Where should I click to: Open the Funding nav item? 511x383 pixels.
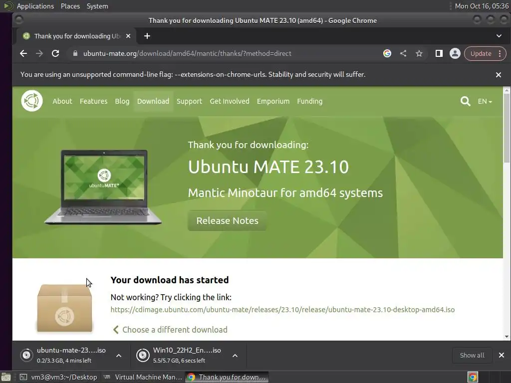[x=309, y=101]
